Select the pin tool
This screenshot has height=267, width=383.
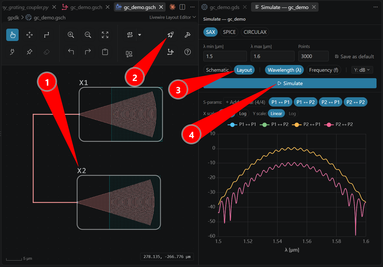tap(30, 52)
